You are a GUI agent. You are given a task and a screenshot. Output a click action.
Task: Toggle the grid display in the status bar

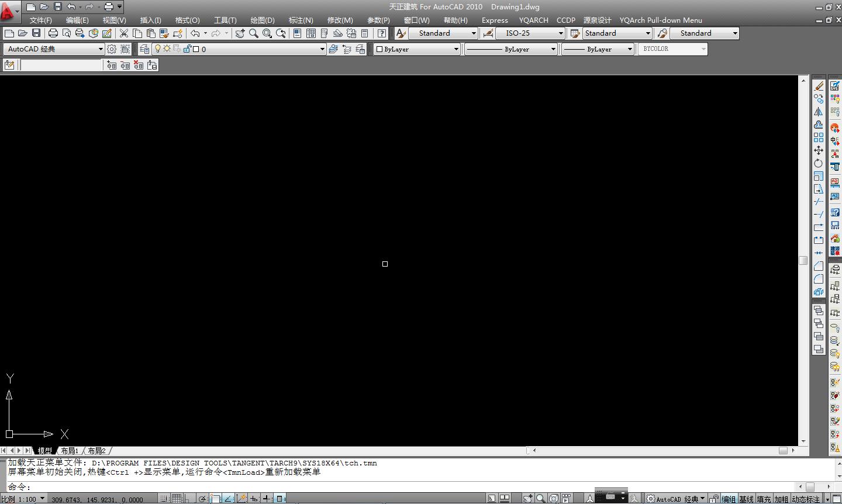tap(177, 499)
